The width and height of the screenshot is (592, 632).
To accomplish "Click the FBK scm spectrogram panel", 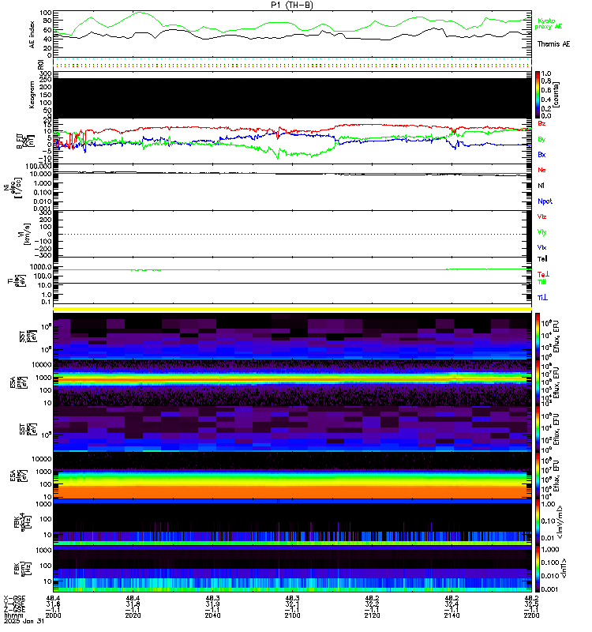I will point(292,569).
